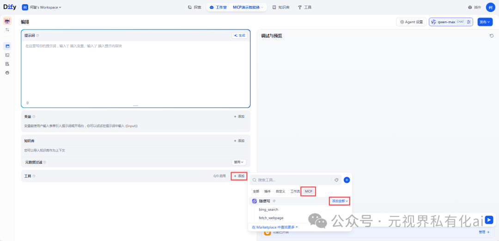Click the 生成 prompt generate button

[x=239, y=36]
